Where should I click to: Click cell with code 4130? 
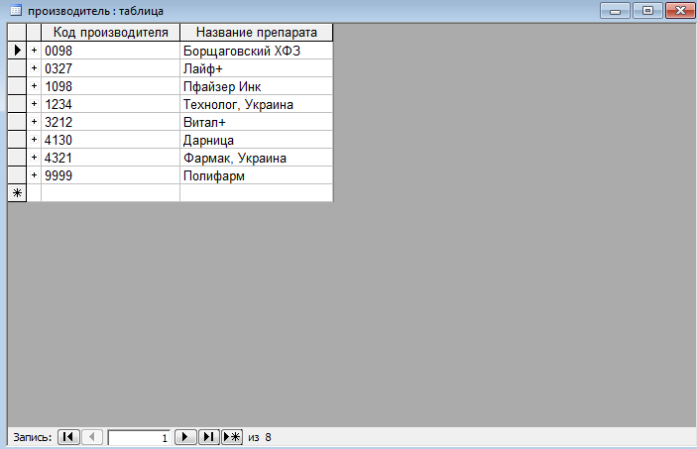(111, 139)
